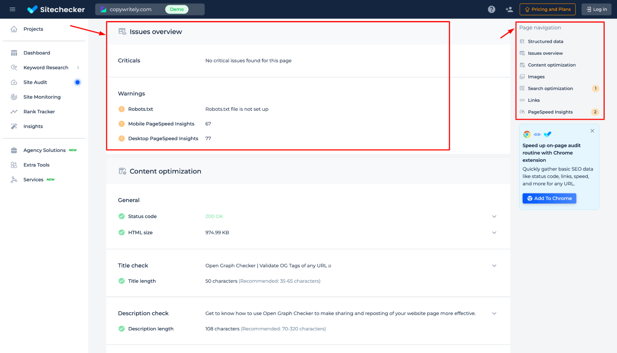Click the Insights icon in sidebar
Image resolution: width=617 pixels, height=353 pixels.
[x=14, y=126]
